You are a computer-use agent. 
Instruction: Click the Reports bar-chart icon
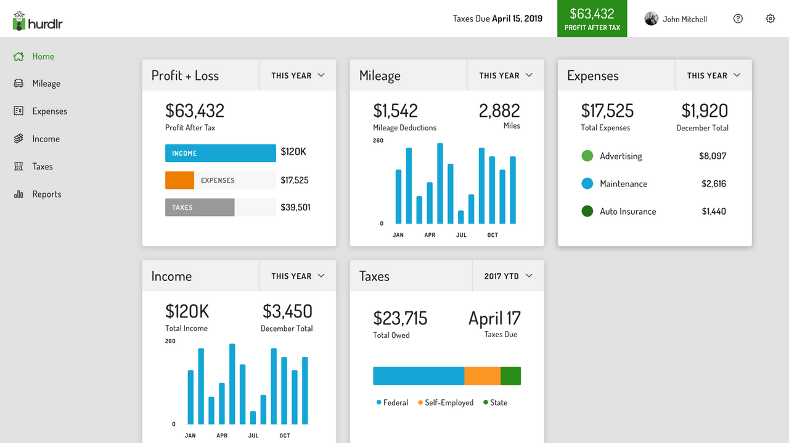click(x=18, y=194)
